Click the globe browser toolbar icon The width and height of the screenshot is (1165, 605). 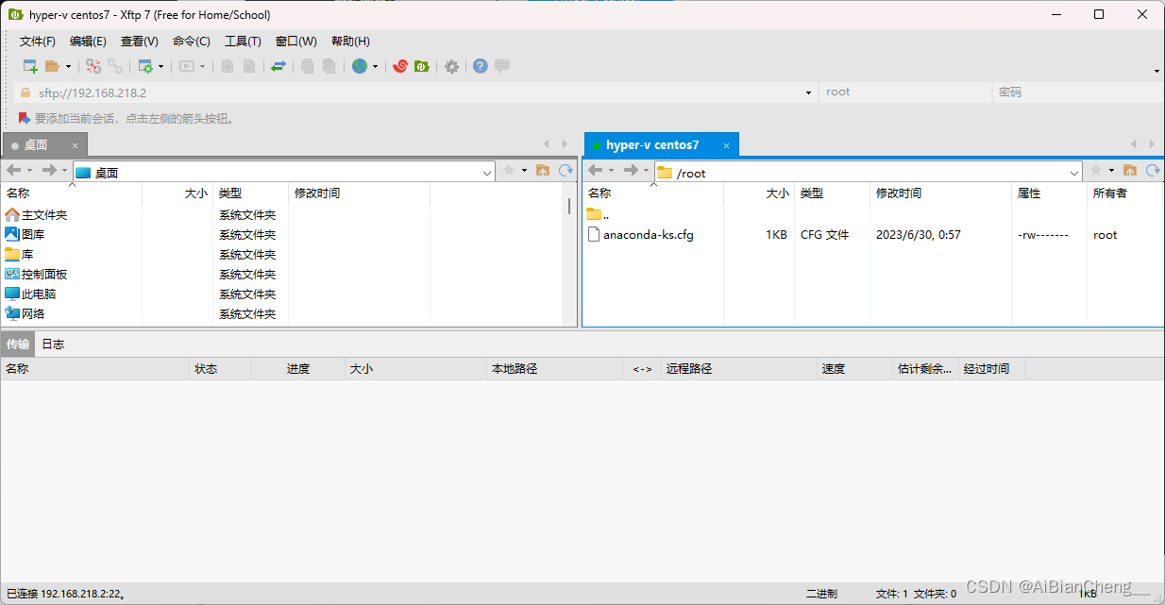(360, 66)
